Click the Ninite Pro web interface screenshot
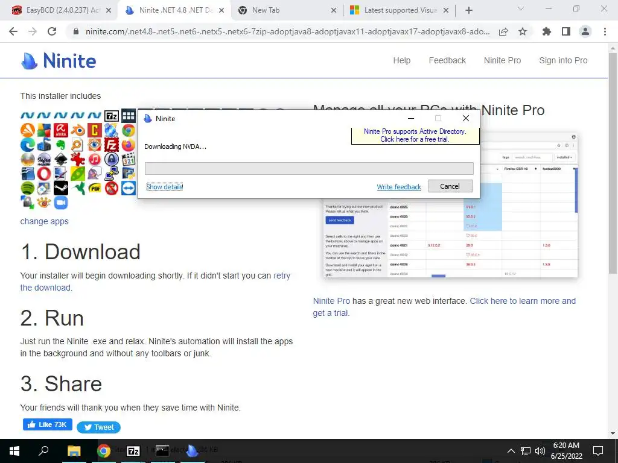Image resolution: width=618 pixels, height=463 pixels. 450,238
